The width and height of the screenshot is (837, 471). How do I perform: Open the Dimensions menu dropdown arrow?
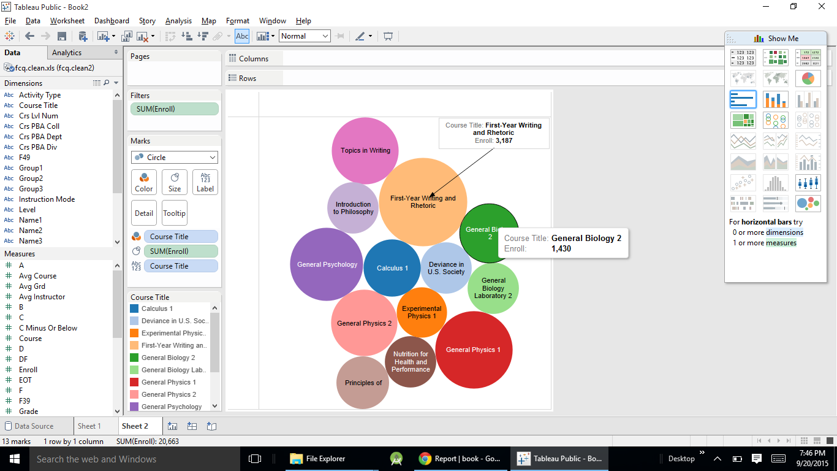point(116,83)
